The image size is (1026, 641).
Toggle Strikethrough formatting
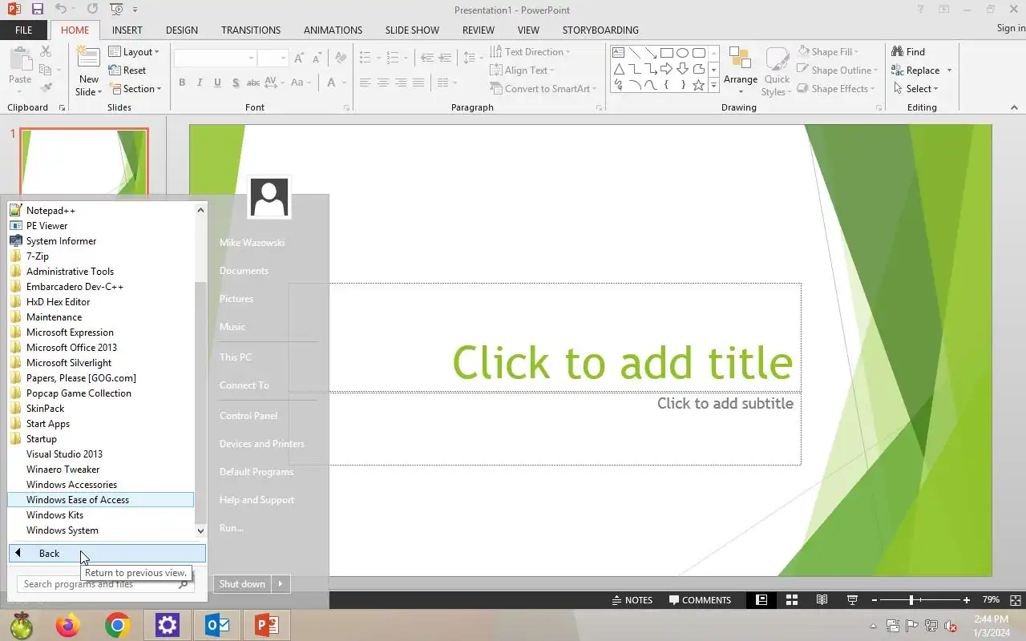pos(253,83)
